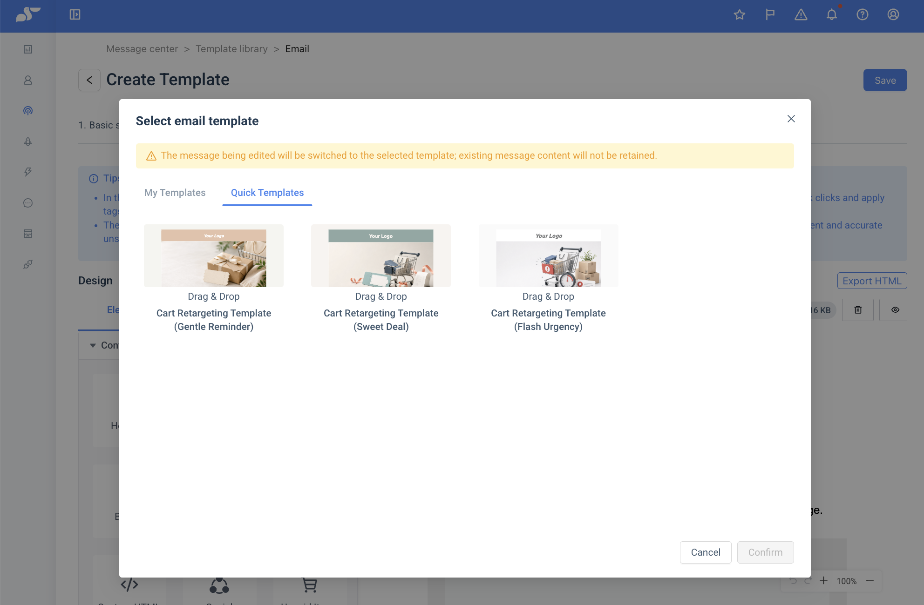Select the shopping cart element icon
Screen dimensions: 924x605
pyautogui.click(x=310, y=585)
